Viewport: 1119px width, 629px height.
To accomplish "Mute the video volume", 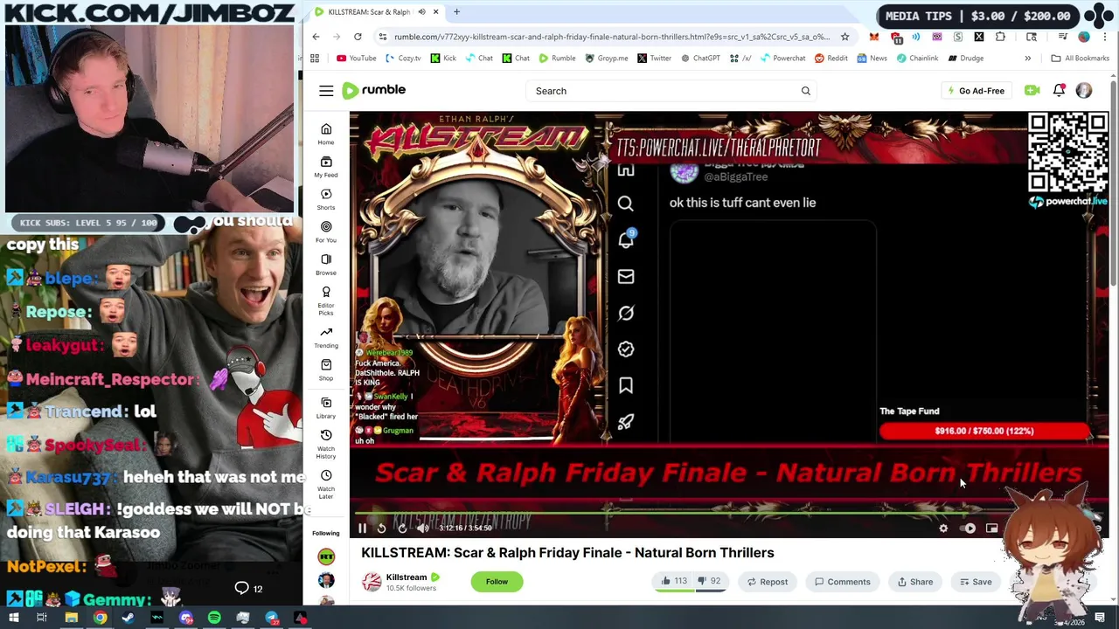I will (423, 528).
